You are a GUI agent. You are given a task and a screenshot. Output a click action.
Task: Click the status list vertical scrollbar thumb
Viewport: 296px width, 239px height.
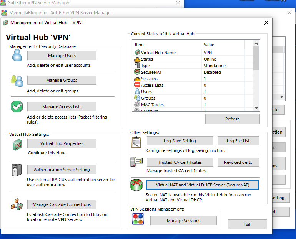pyautogui.click(x=256, y=58)
